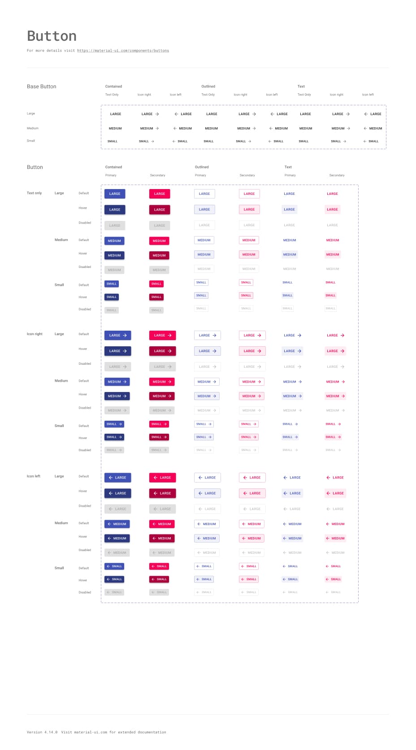Click the left arrow in outlined secondary LARGE button
The image size is (416, 750).
click(x=246, y=478)
